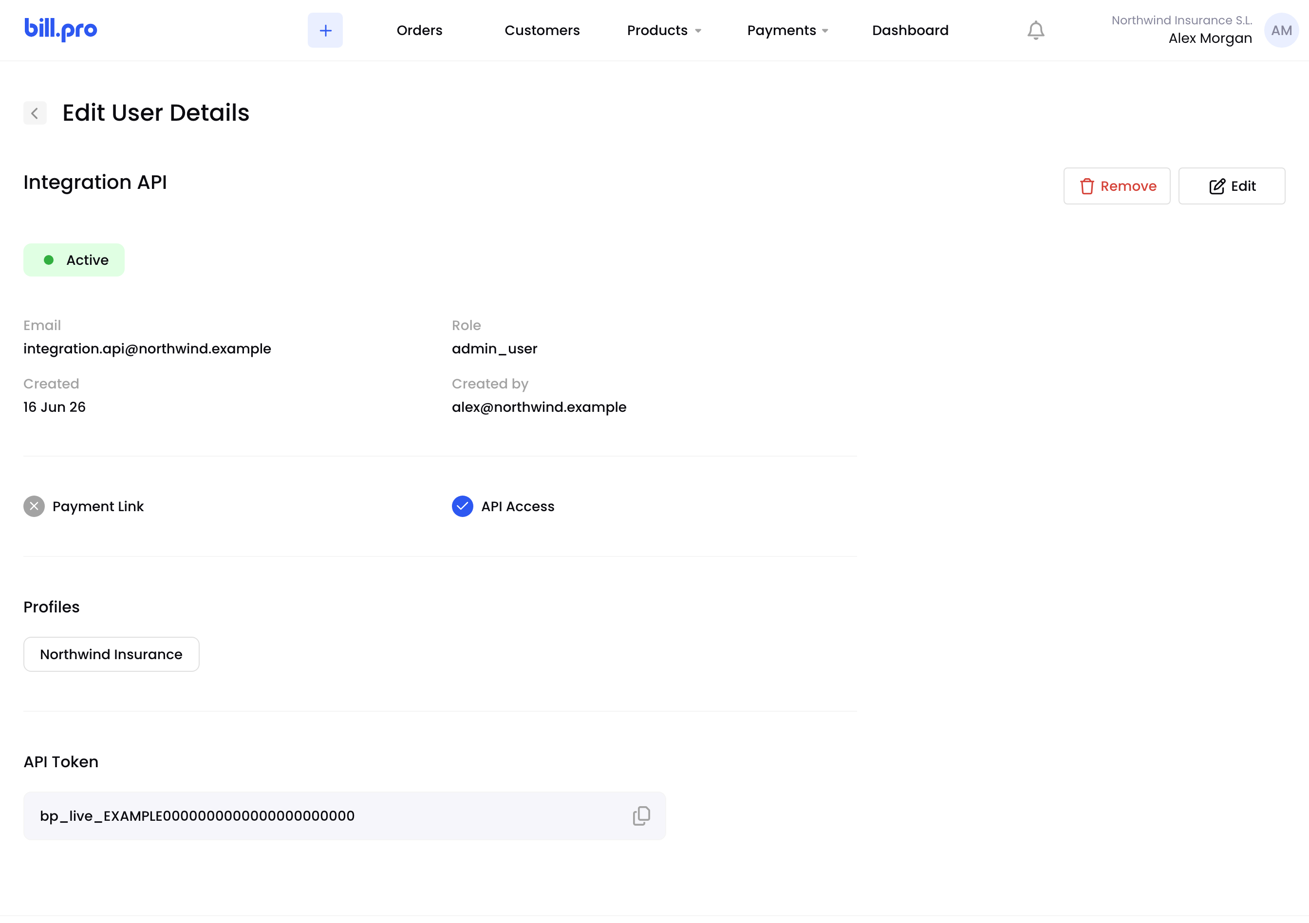1309x923 pixels.
Task: Select the creator alex@northwind.example
Action: point(539,407)
